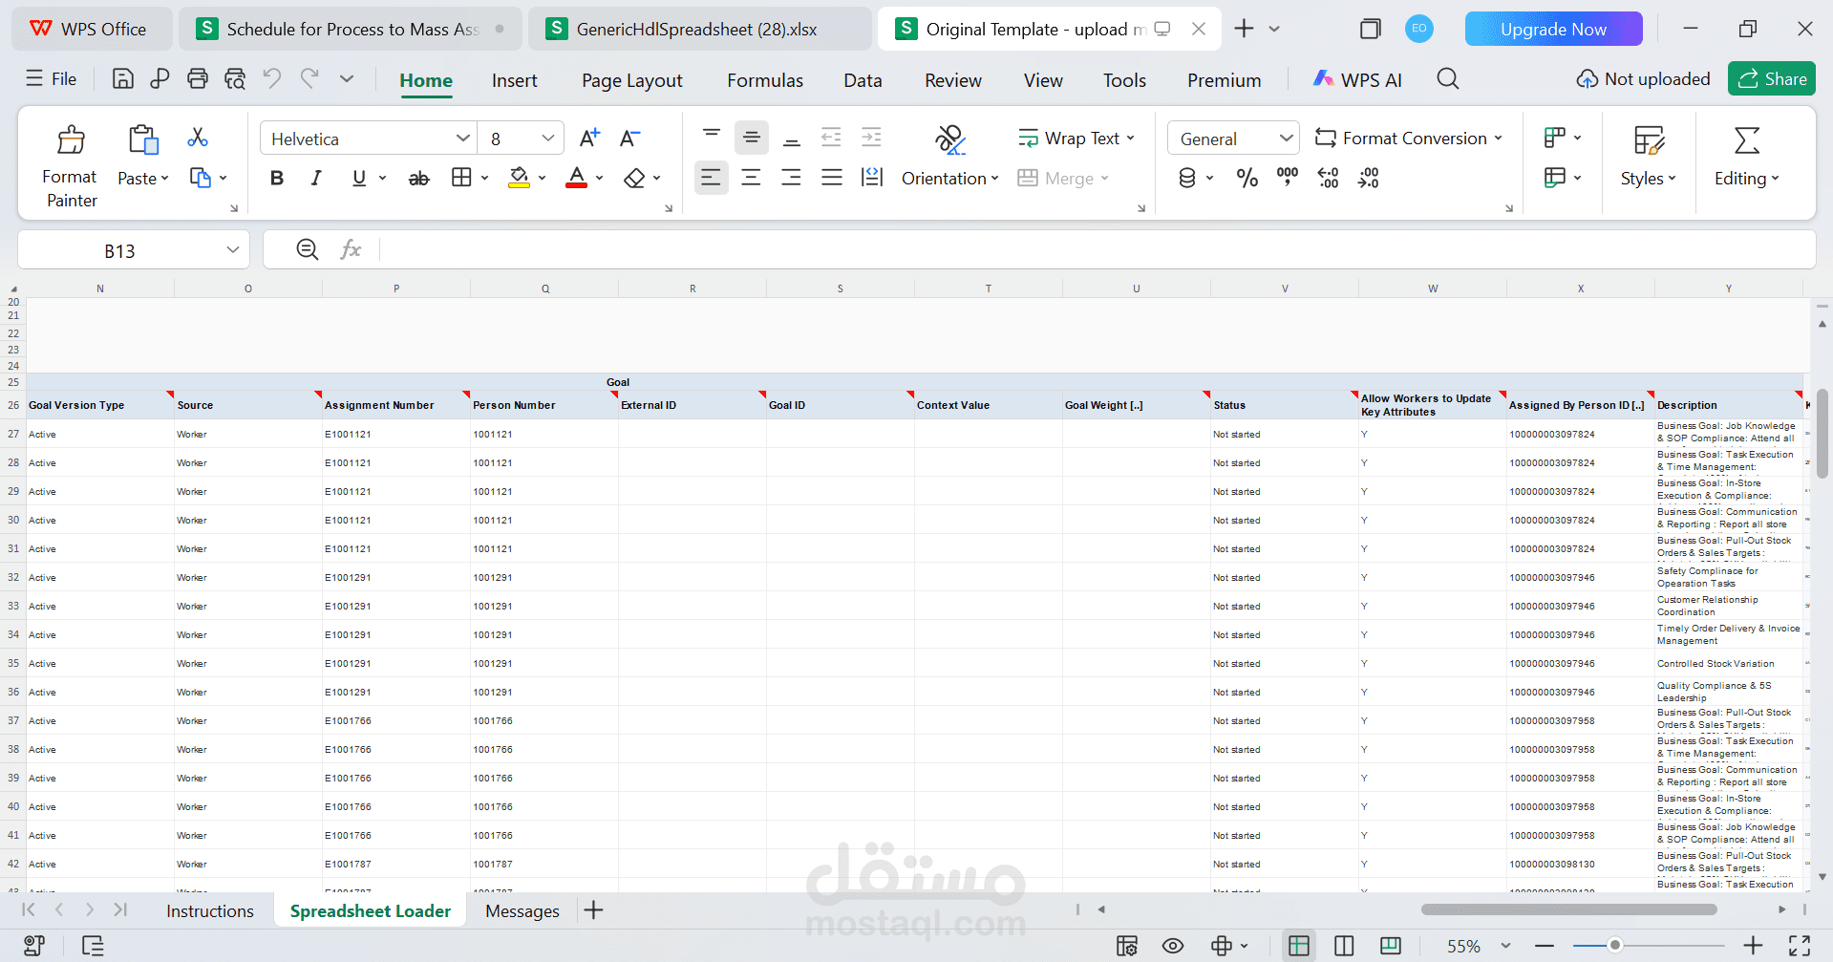
Task: Click the zoom lens icon beside formula bar
Action: [x=308, y=249]
